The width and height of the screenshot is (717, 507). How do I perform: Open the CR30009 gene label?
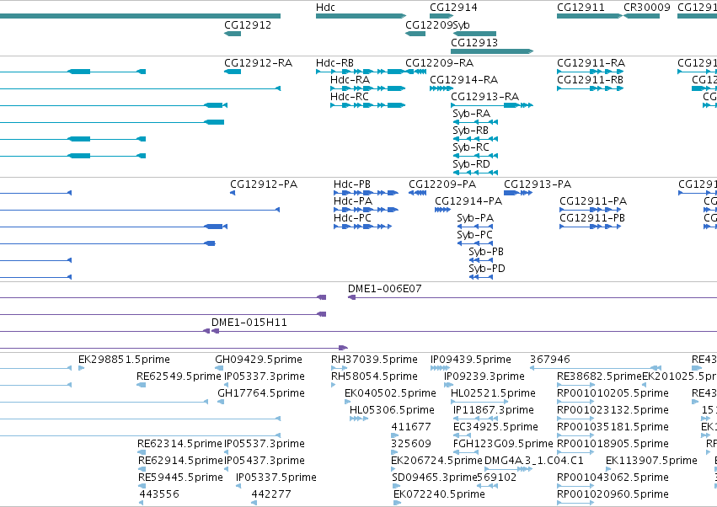coord(646,8)
